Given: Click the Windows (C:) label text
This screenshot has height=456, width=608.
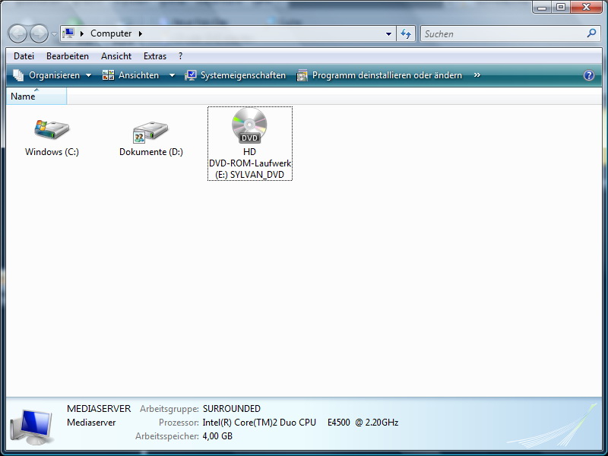Looking at the screenshot, I should [52, 151].
